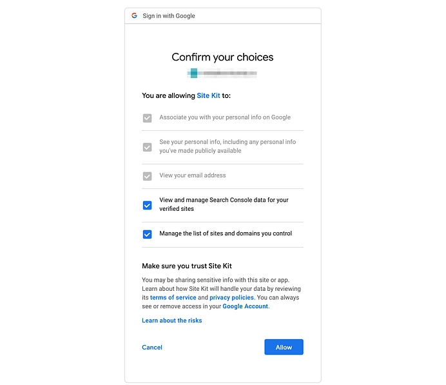
Task: Click the 'Sign in with Google' header text
Action: pos(169,16)
